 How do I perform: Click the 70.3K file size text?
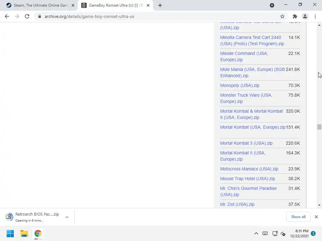coord(294,85)
